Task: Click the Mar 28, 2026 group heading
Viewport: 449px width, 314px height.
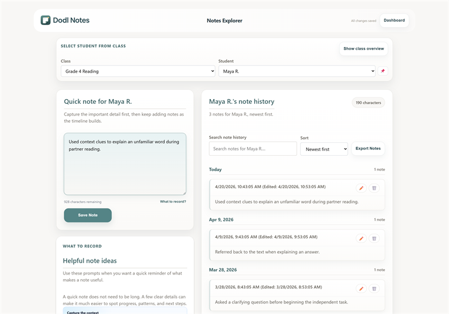Action: (223, 270)
